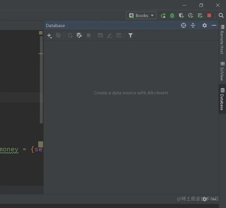Click the warning stripe mark on the scrollbar

(x=40, y=54)
